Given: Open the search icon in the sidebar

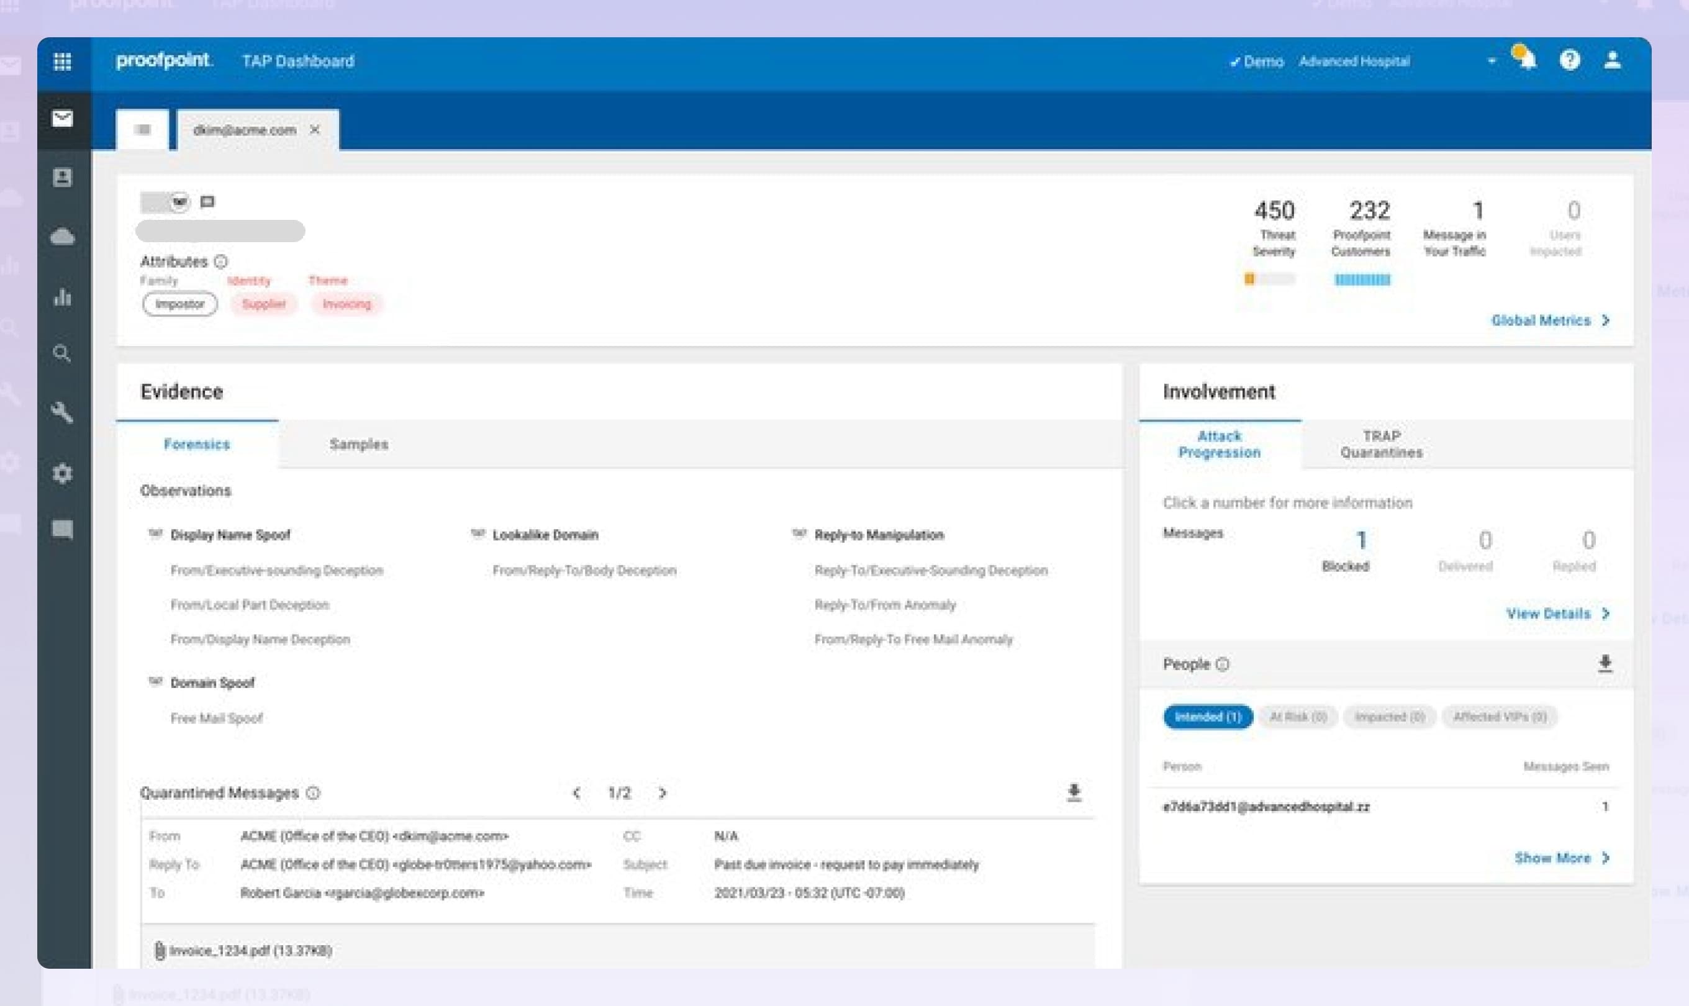Looking at the screenshot, I should (x=61, y=353).
